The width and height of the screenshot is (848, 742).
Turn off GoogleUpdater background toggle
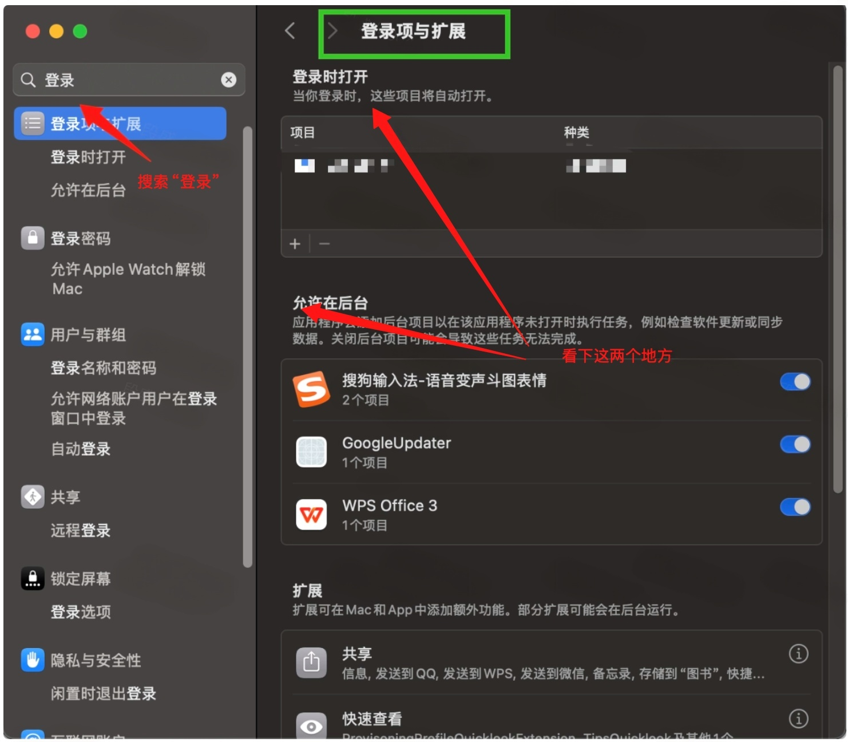coord(795,444)
